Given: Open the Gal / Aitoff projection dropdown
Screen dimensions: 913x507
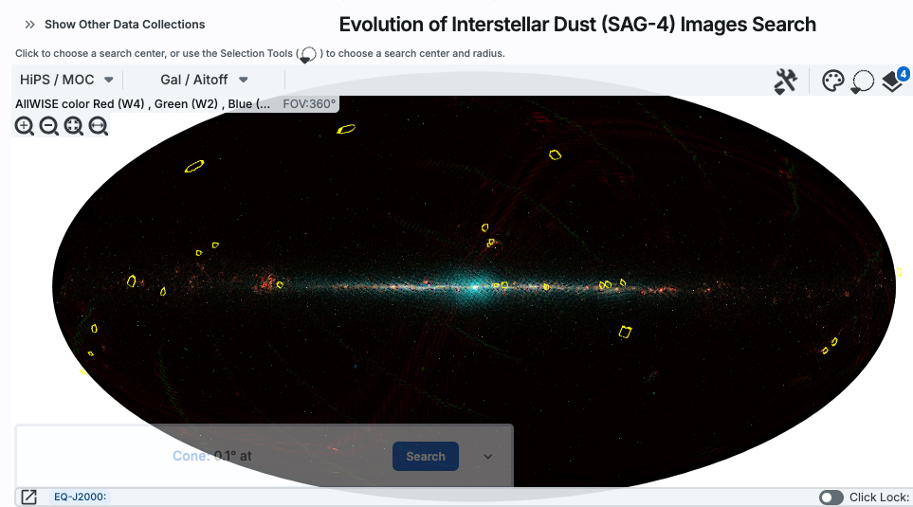Looking at the screenshot, I should tap(204, 80).
